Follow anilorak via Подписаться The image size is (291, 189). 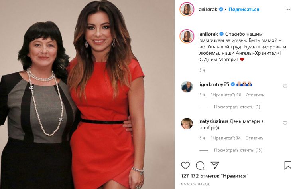pos(244,9)
